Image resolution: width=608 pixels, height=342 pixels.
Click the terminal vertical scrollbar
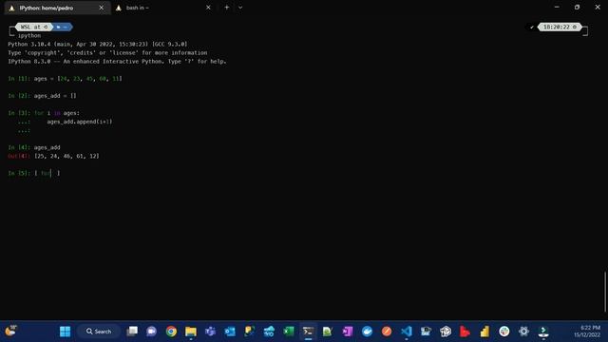click(x=605, y=292)
